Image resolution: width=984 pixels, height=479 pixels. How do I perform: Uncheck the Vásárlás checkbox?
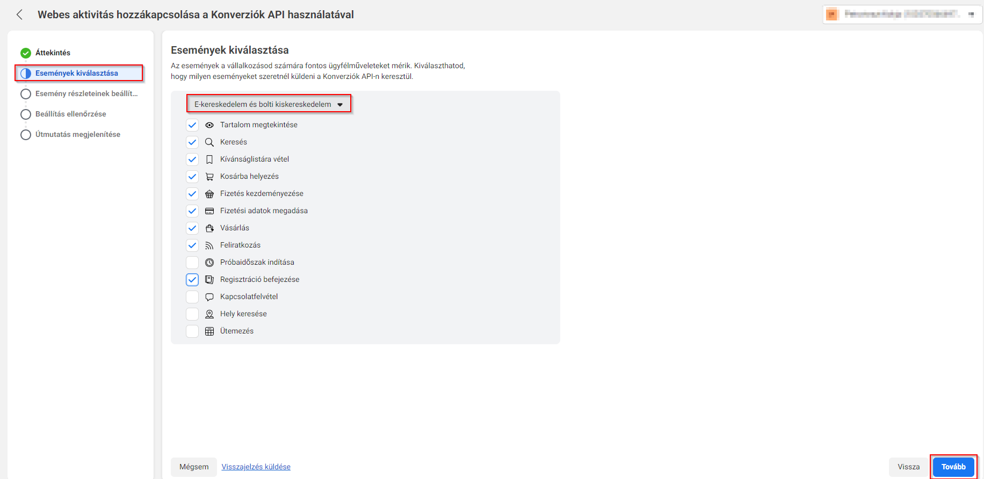click(192, 228)
